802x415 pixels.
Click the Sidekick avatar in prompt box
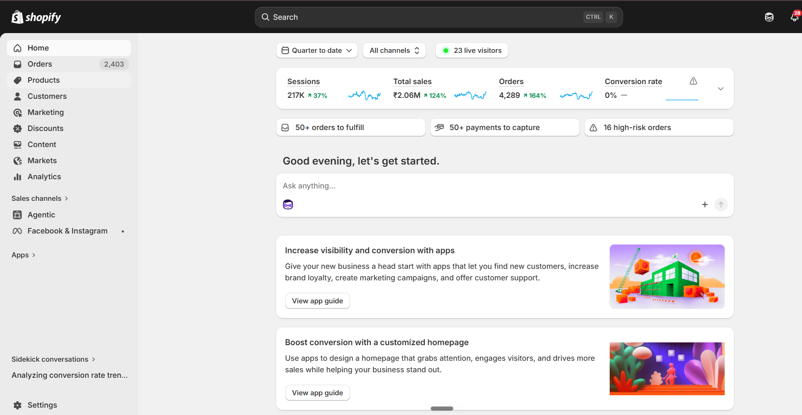288,205
